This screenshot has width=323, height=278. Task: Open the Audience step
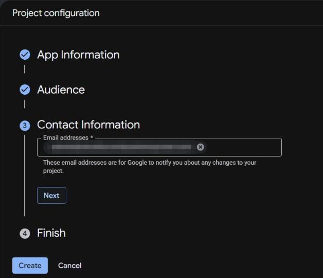pos(61,90)
